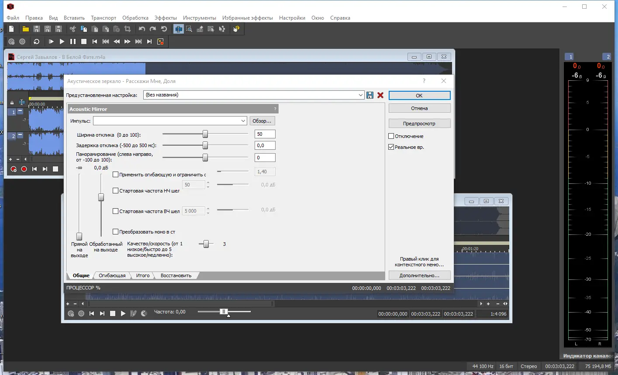Click the Отмена button
The image size is (618, 375).
pyautogui.click(x=419, y=108)
